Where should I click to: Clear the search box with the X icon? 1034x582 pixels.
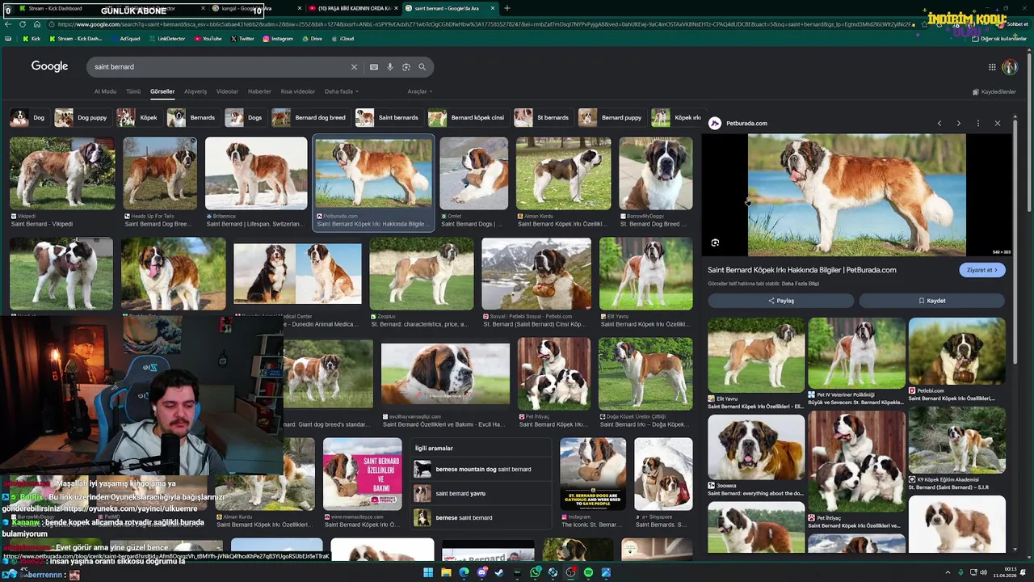pyautogui.click(x=354, y=67)
